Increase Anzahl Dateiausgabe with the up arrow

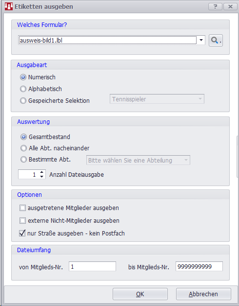42,172
